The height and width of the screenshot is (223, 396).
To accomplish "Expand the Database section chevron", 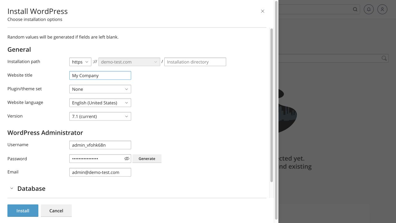I will coord(12,188).
